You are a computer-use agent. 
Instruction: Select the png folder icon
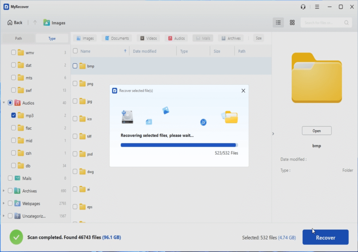pos(83,84)
